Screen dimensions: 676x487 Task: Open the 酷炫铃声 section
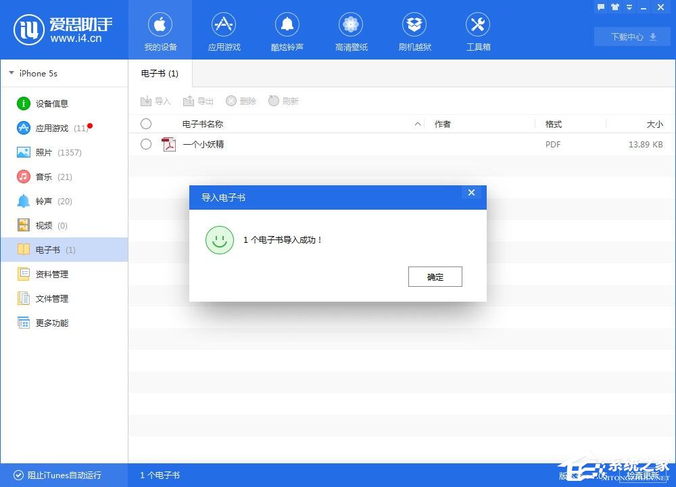click(287, 30)
